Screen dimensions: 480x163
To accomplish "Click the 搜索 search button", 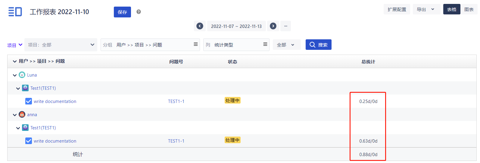I will point(318,45).
